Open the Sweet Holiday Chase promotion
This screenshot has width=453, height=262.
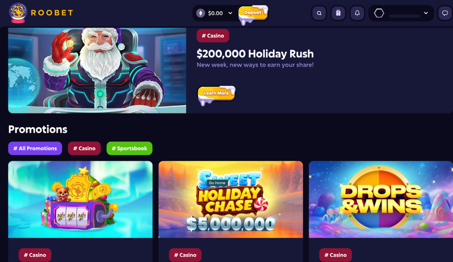tap(231, 199)
